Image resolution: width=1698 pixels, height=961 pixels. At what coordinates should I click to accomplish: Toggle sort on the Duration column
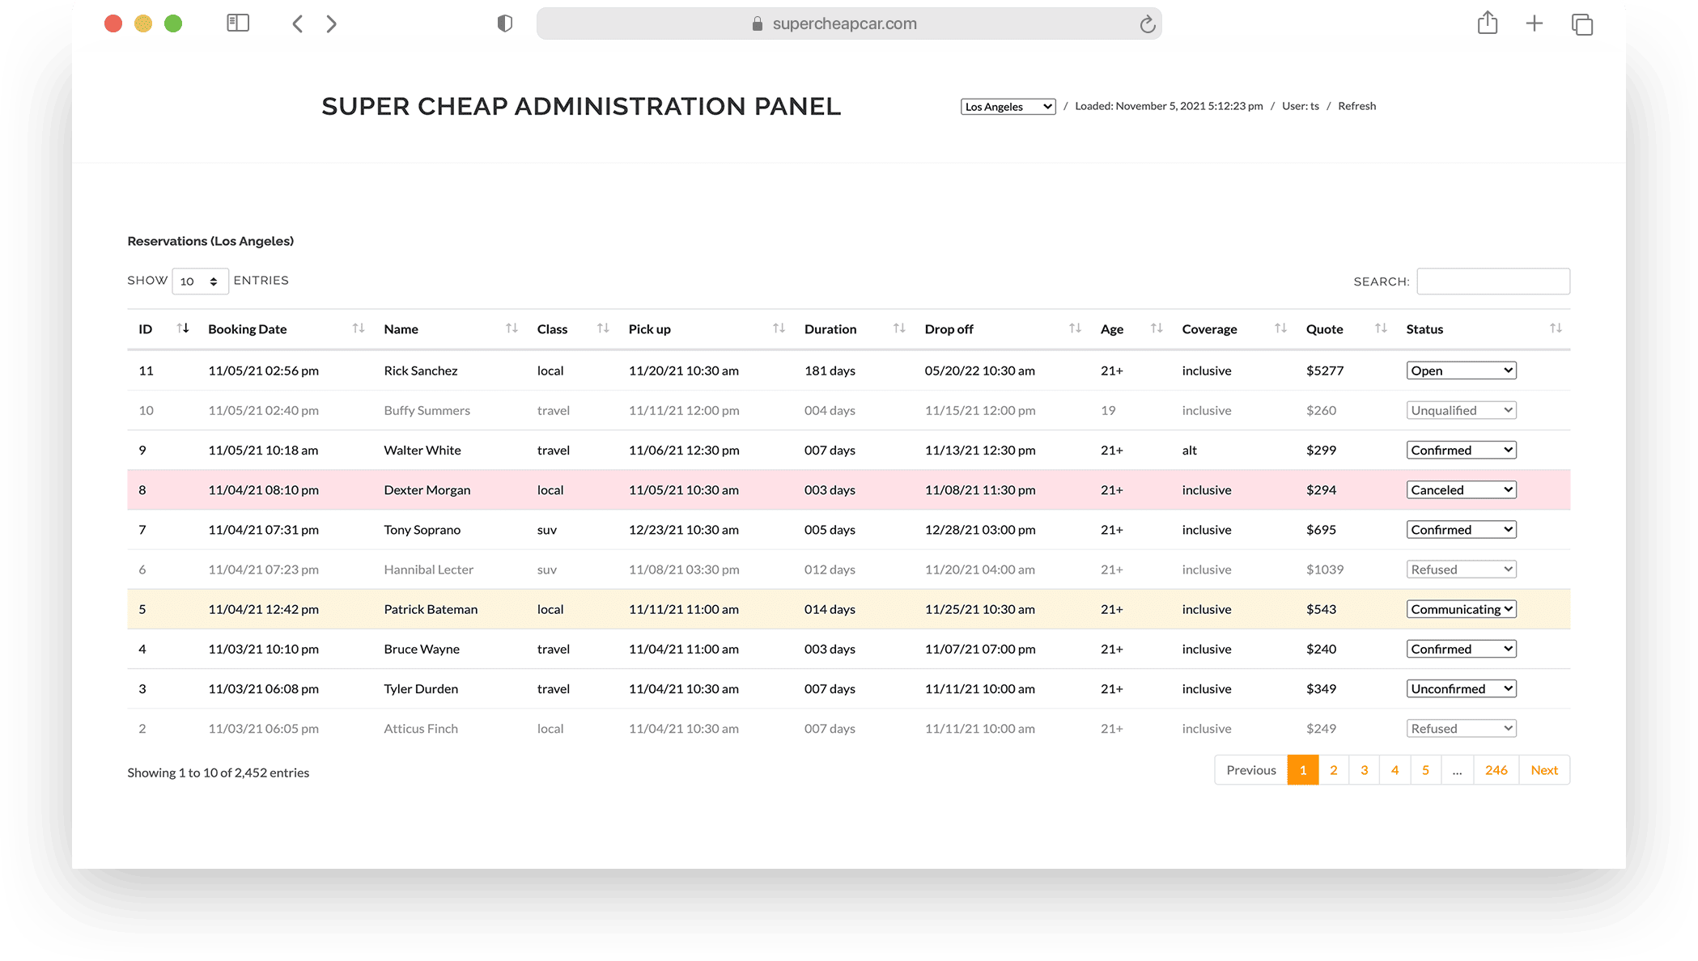(x=830, y=329)
